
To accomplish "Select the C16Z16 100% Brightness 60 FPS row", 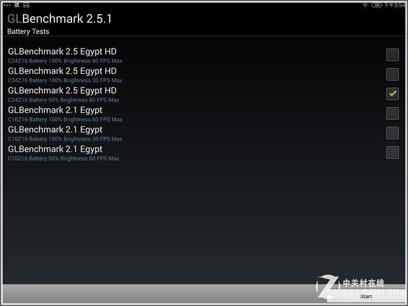I will [204, 113].
